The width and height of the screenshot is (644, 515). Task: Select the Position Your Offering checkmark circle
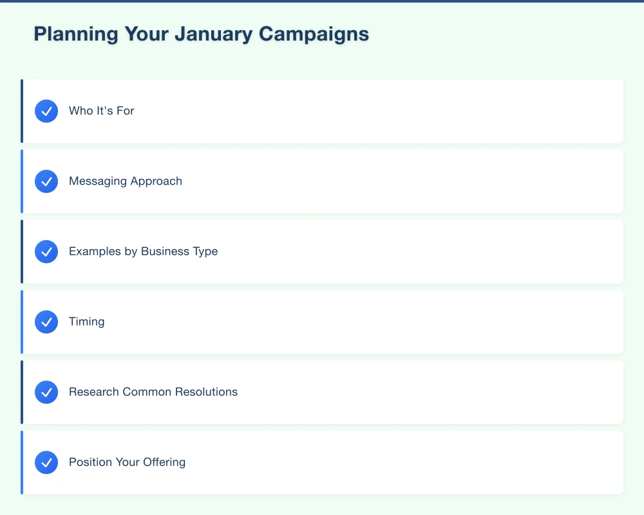46,462
